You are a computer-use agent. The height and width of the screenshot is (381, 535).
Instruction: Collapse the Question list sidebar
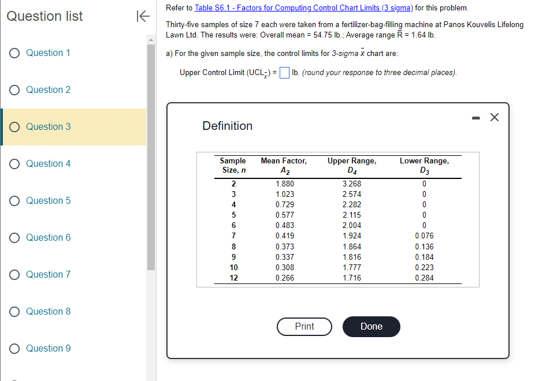[x=143, y=16]
